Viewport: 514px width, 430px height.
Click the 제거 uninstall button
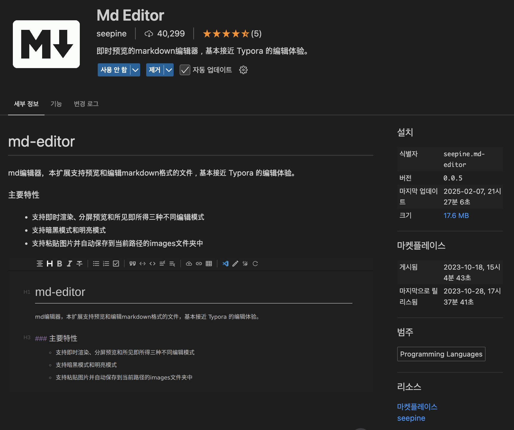point(155,70)
